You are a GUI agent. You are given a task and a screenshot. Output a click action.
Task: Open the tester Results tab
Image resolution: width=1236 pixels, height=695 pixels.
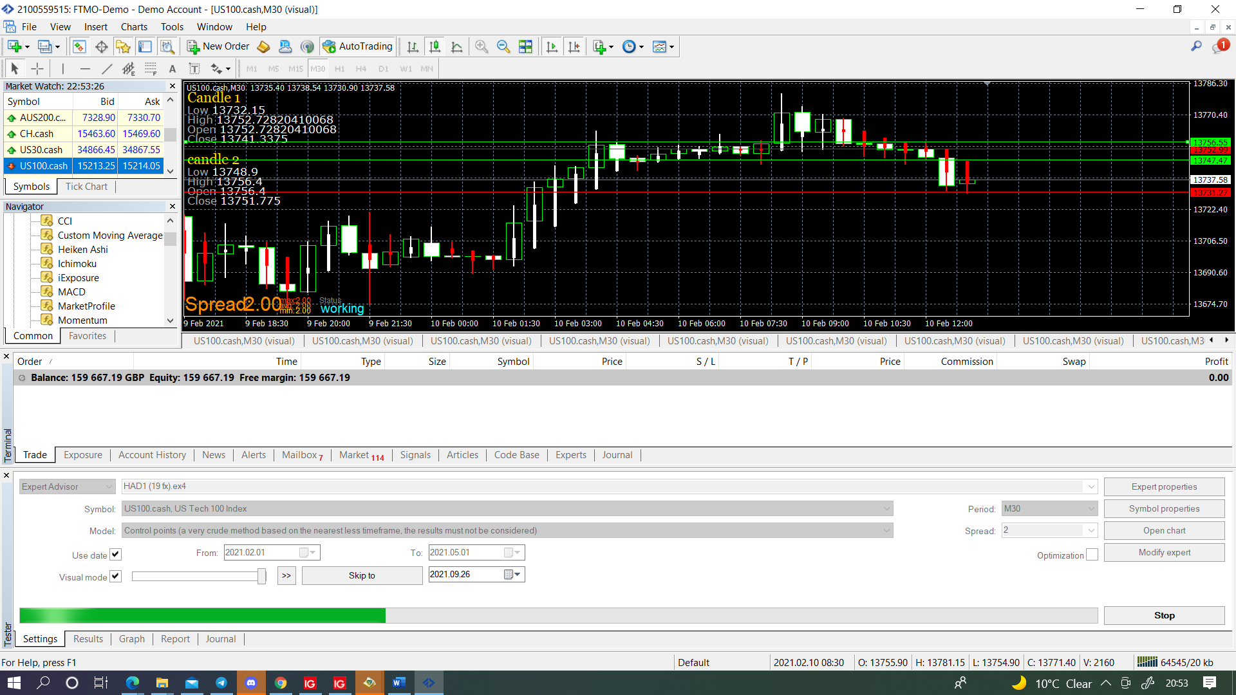[88, 639]
